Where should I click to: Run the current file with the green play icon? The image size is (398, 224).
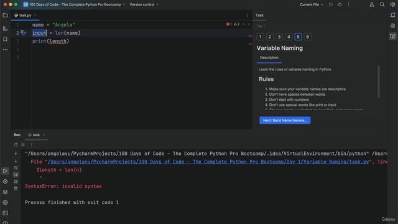pos(331,4)
